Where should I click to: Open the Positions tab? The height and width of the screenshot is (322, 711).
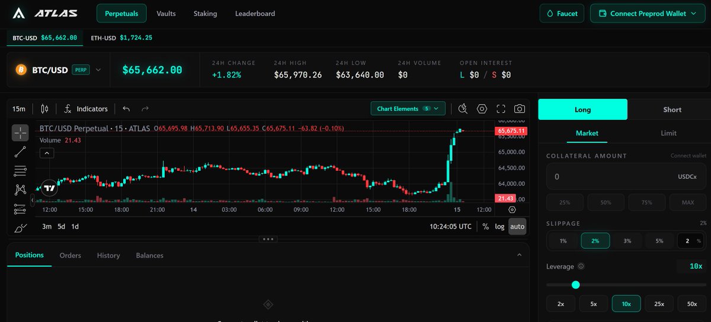tap(30, 255)
